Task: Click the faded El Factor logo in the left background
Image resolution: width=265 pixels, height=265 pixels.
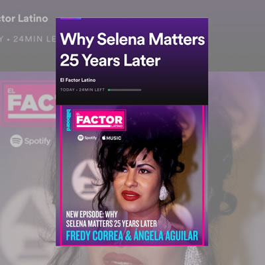Action: tap(28, 103)
